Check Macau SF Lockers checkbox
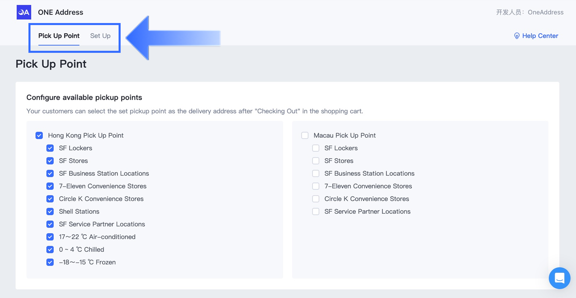Screen dimensions: 576x298 tap(316, 148)
